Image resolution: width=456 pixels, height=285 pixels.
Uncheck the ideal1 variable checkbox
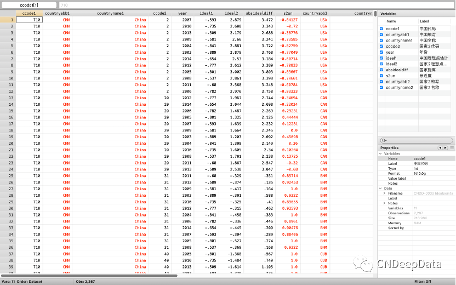[x=381, y=58]
